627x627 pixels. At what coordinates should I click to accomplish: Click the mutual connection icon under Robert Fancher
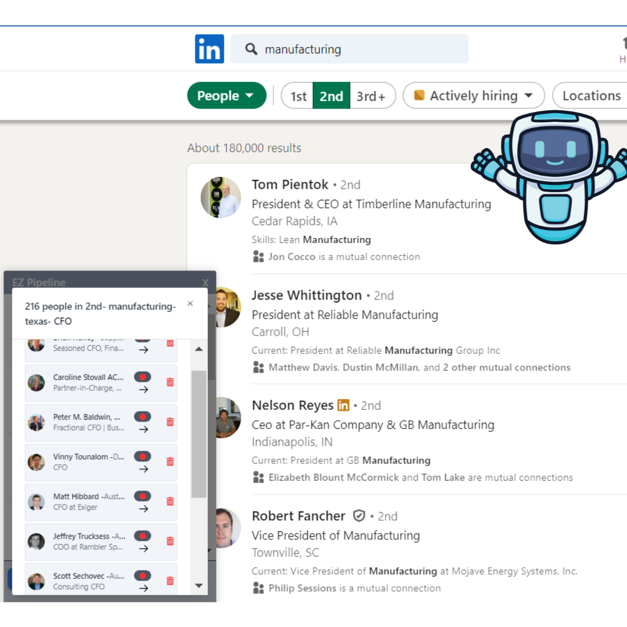point(258,588)
